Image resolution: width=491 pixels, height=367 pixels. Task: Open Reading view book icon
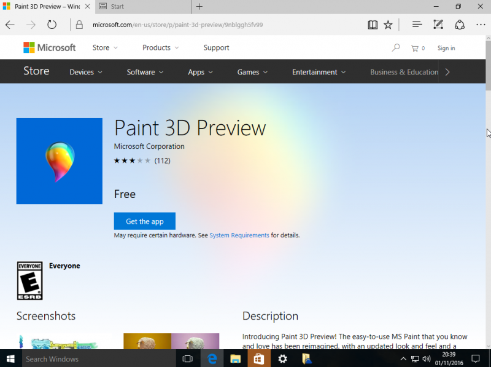[373, 25]
